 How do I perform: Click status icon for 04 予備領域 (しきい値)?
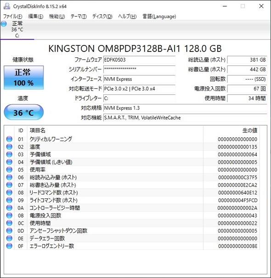(x=9, y=162)
